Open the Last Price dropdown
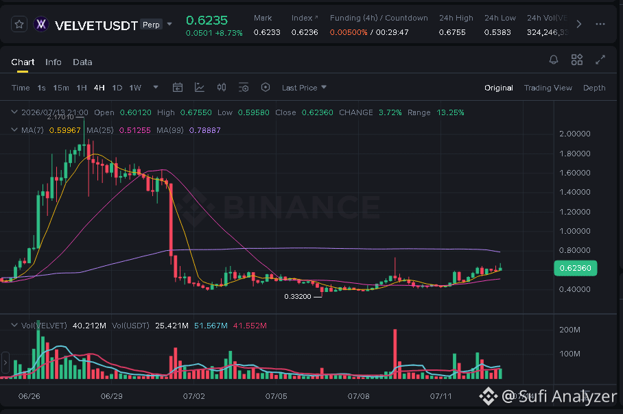623x414 pixels. click(304, 88)
